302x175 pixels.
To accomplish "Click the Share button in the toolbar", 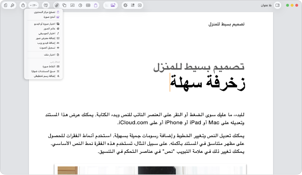I will [23, 6].
